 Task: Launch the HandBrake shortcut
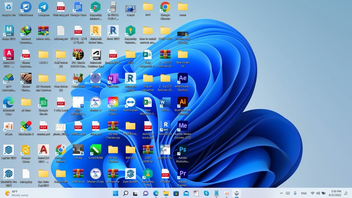pos(78,81)
